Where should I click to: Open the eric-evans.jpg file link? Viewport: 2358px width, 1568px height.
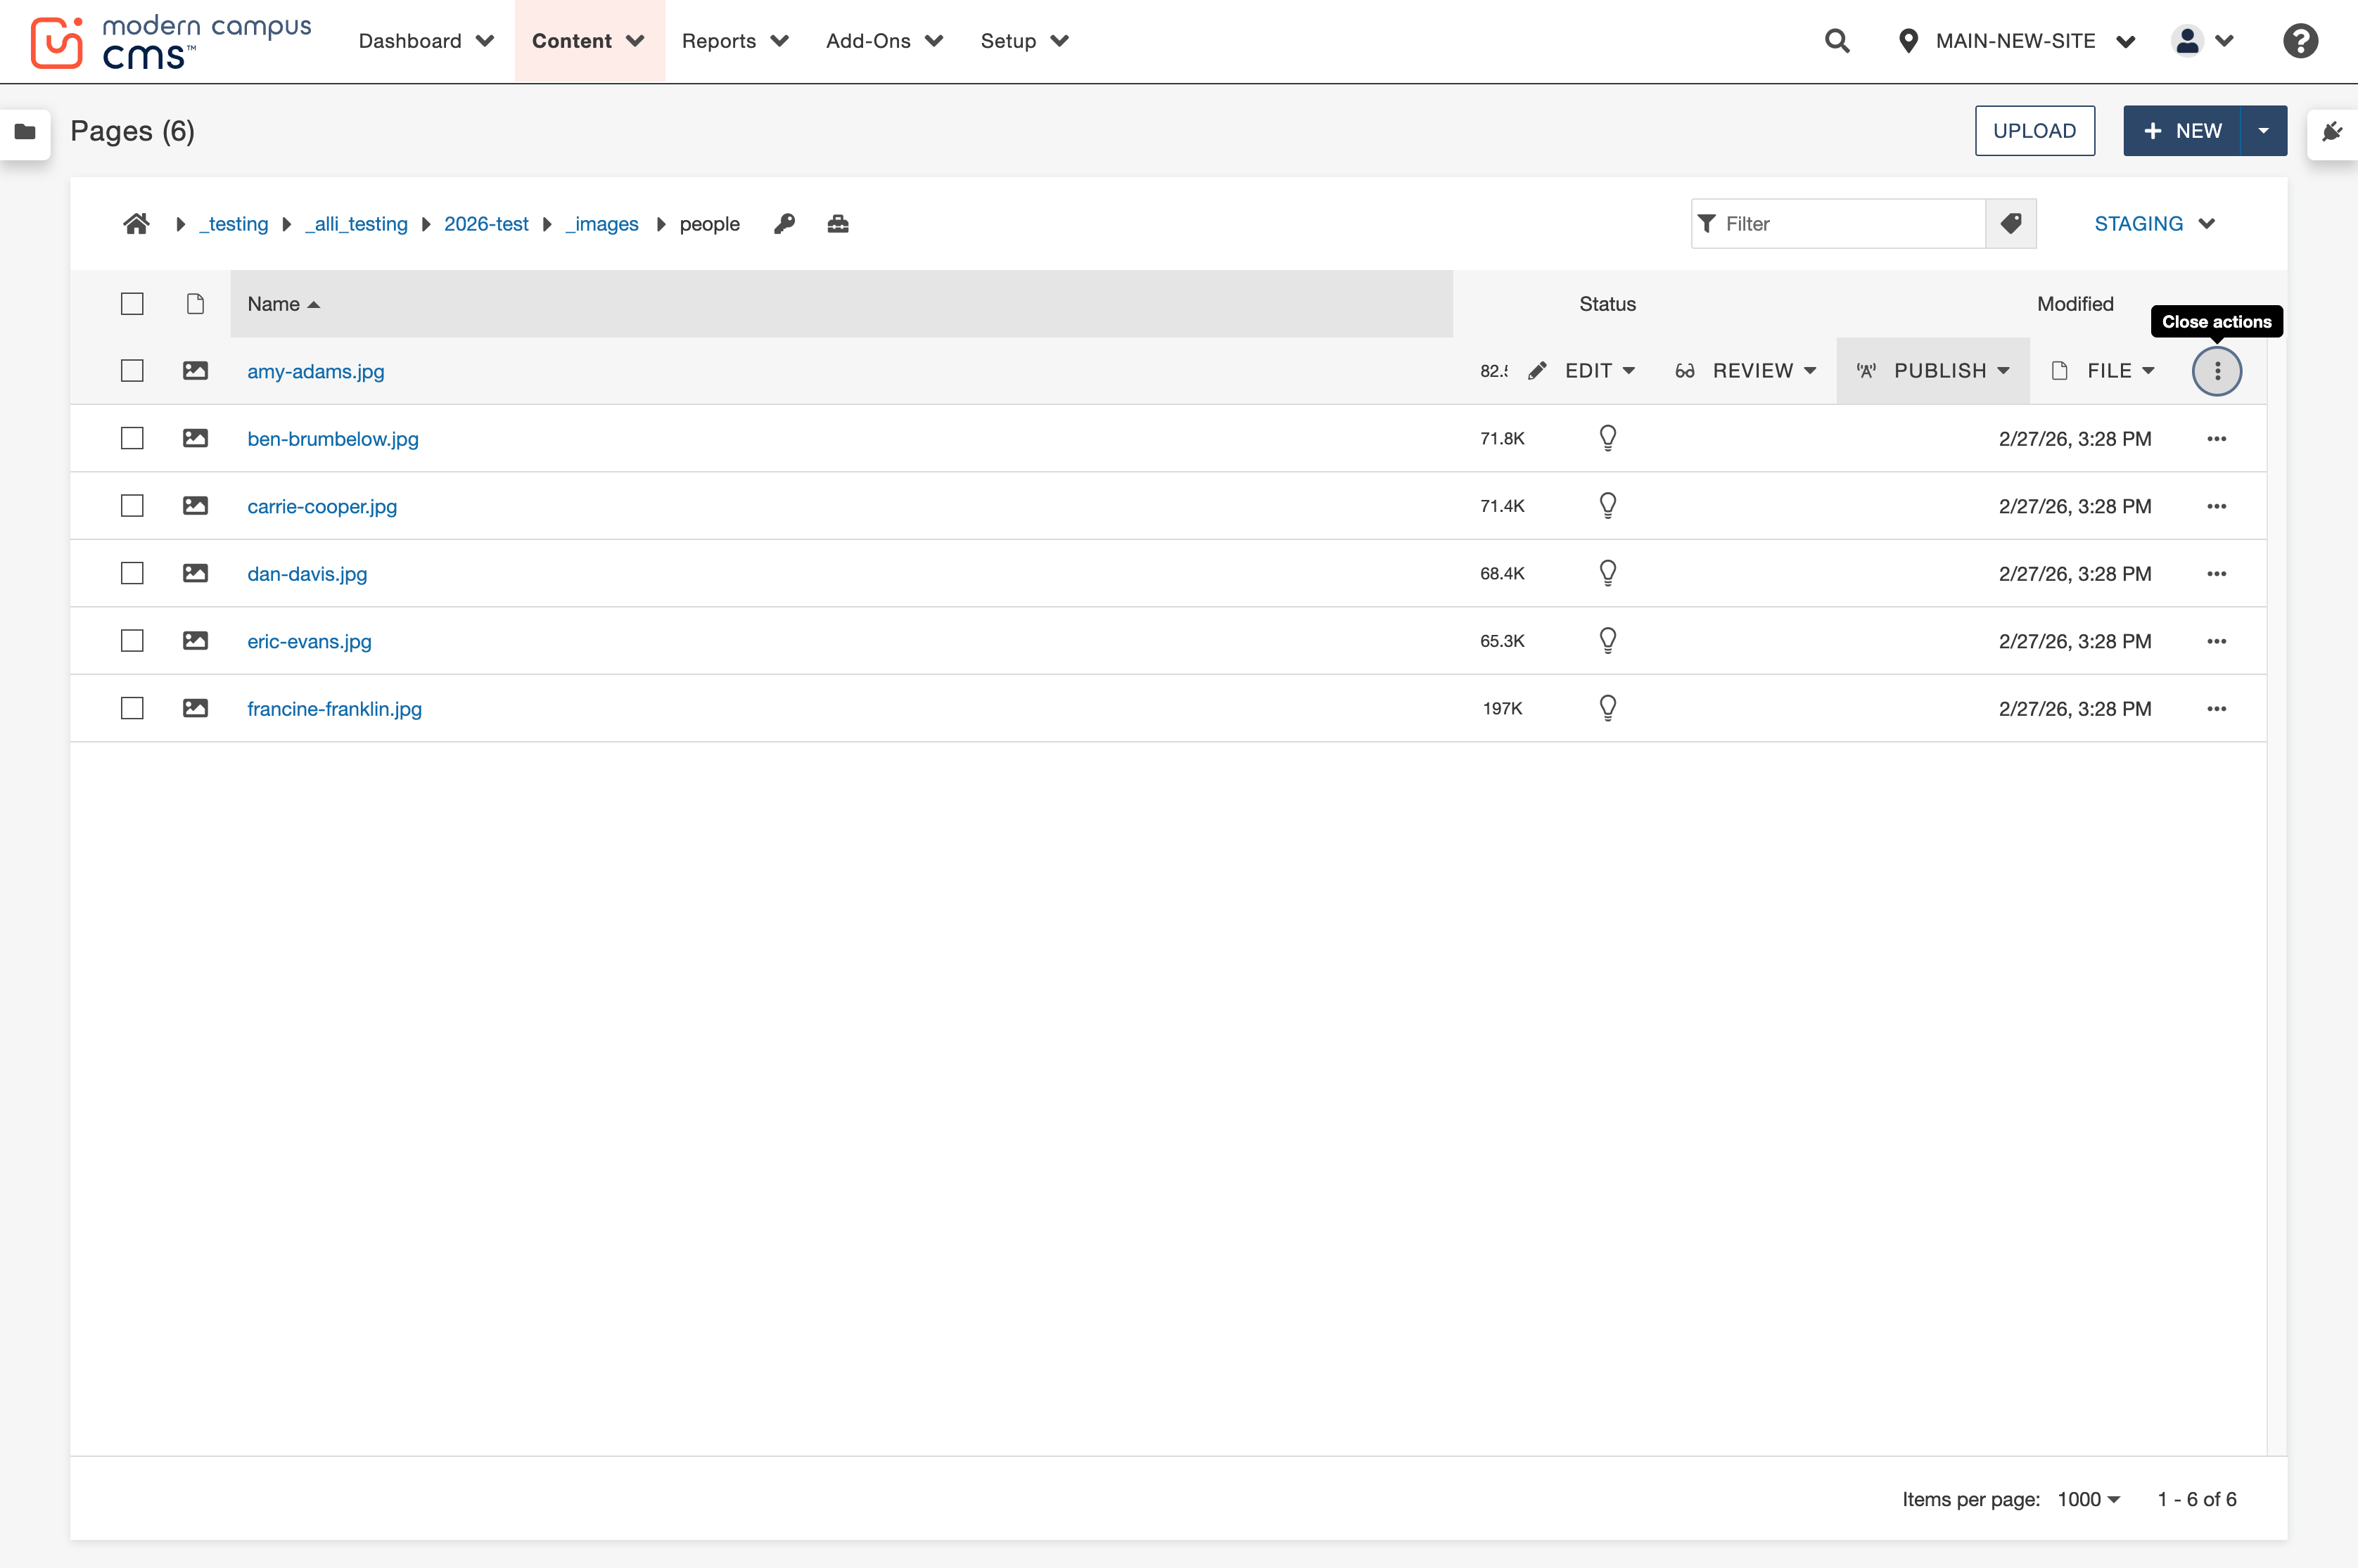(309, 641)
